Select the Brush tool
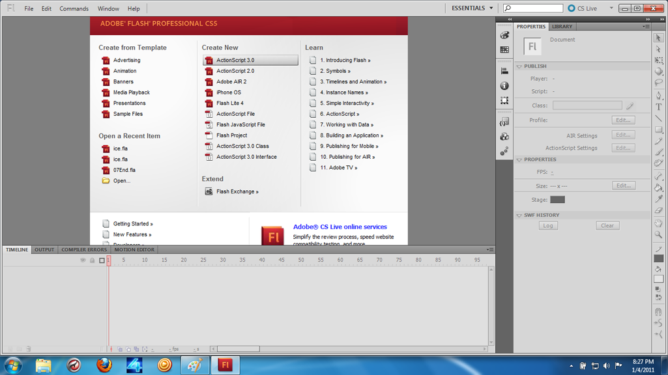 point(659,152)
